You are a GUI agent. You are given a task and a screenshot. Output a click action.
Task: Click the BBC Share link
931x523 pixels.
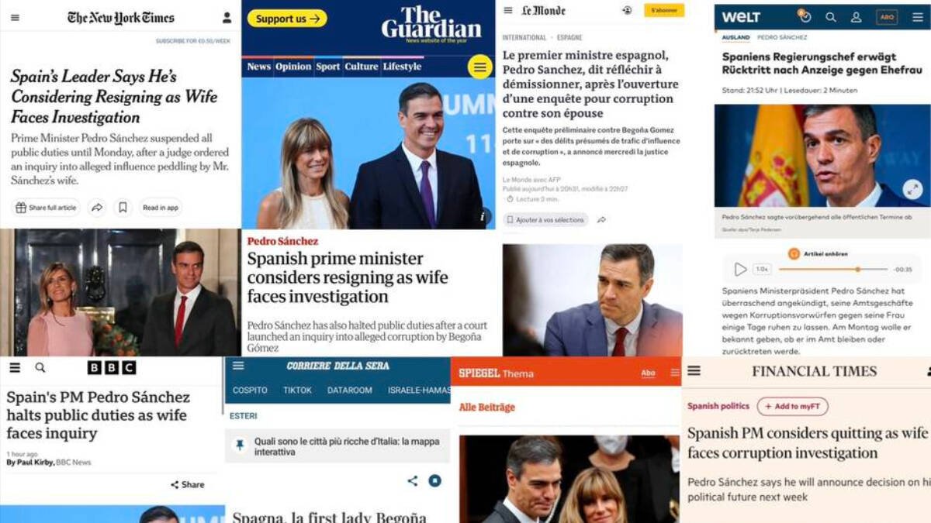188,485
